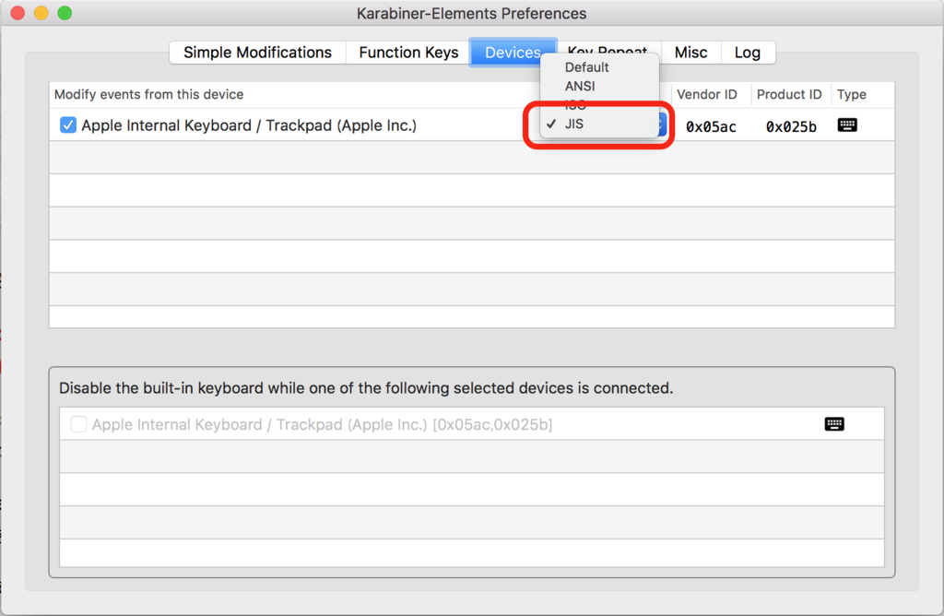Uncheck Apple Internal Keyboard modify events checkbox

pyautogui.click(x=68, y=125)
